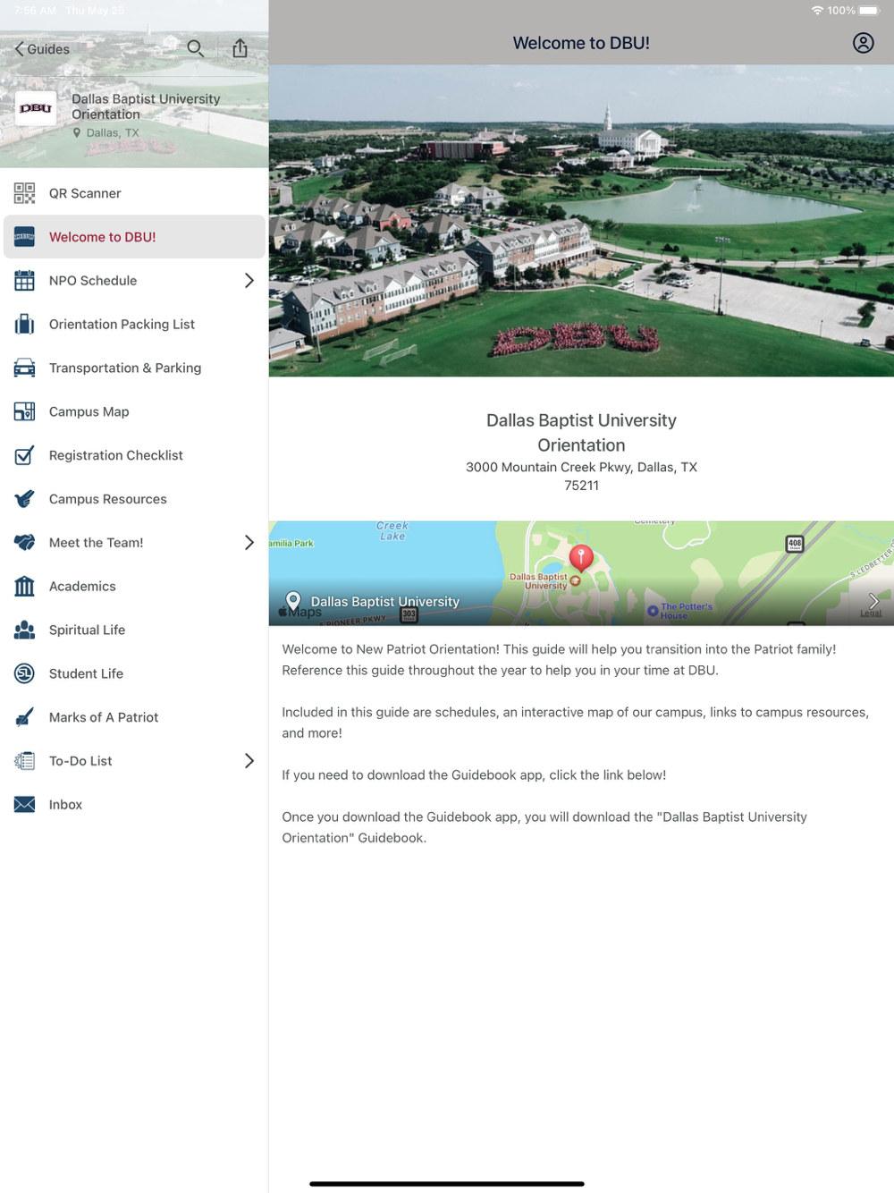Tap the Dallas, TX location pin
This screenshot has width=894, height=1193.
coord(77,132)
